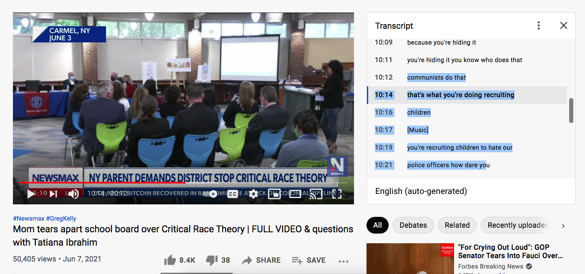Seek on the red video progress bar

183,182
